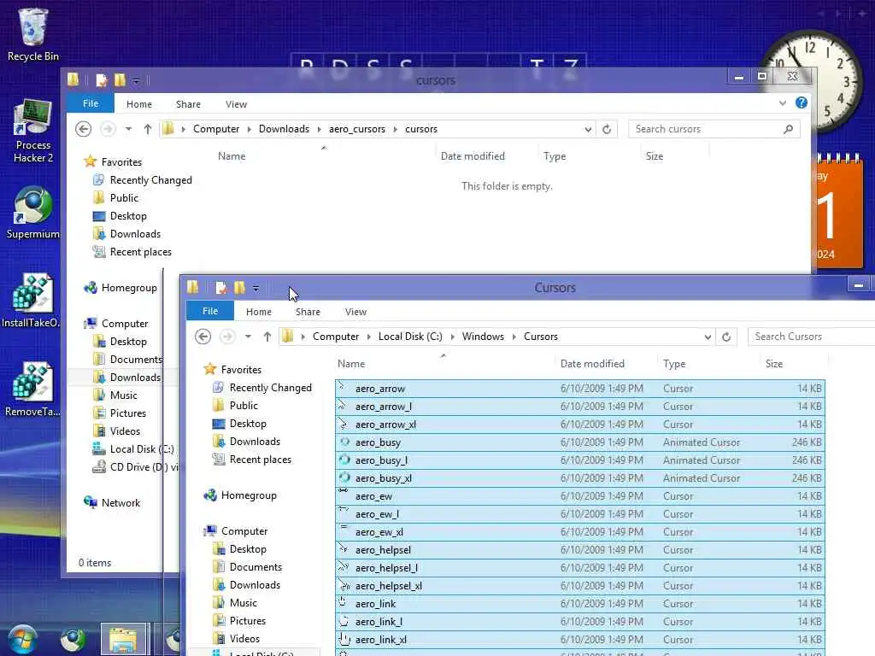Click properties quick access icon in Cursors window
Screen dimensions: 875x656
click(221, 287)
